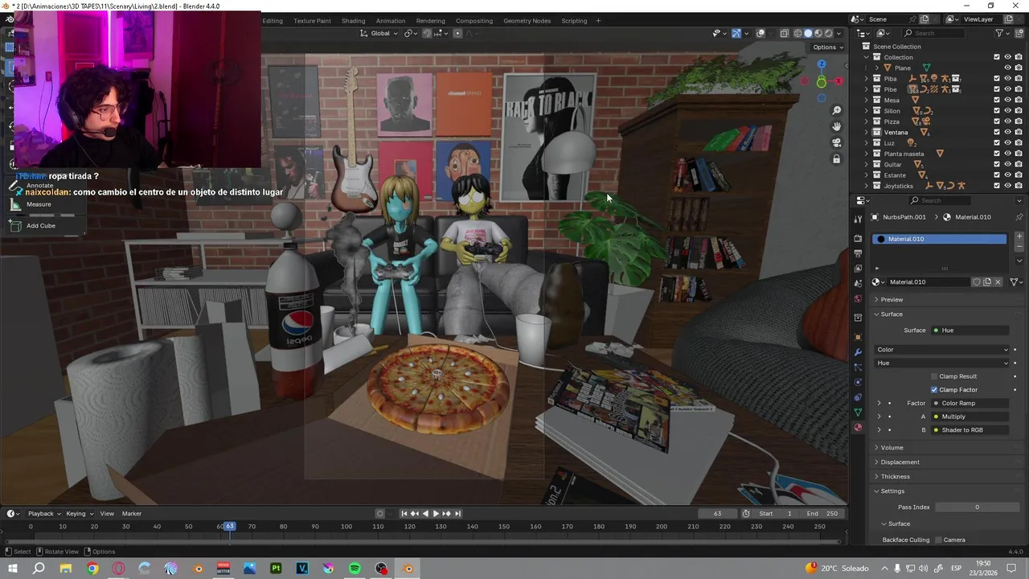This screenshot has width=1029, height=579.
Task: Click the Pass Index value field
Action: tap(977, 507)
